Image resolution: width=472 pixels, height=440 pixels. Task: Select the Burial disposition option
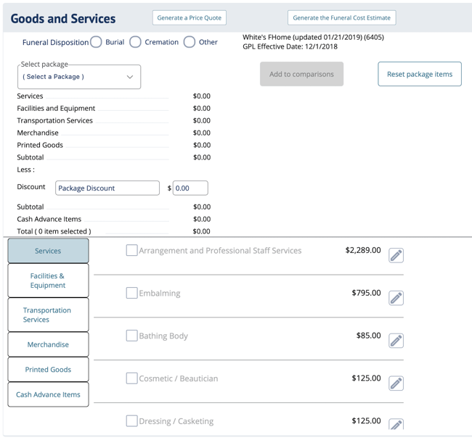[x=96, y=42]
